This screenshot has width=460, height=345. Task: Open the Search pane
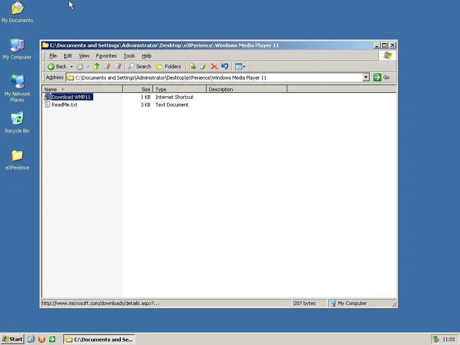pos(140,66)
